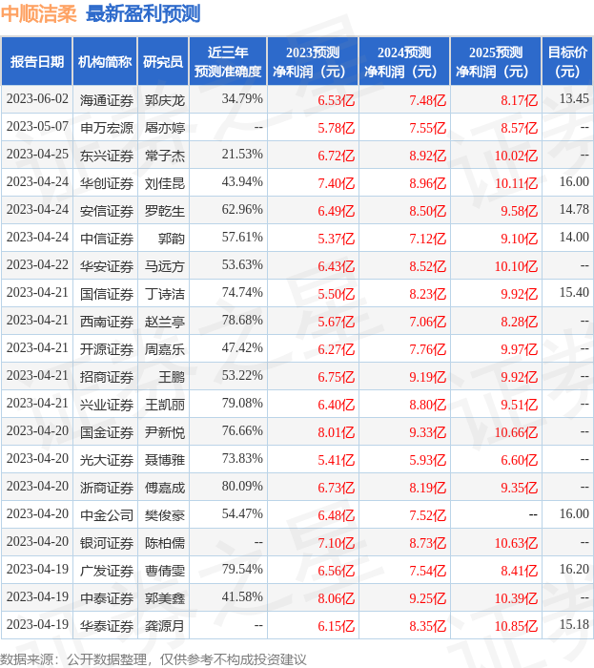Image resolution: width=594 pixels, height=668 pixels.
Task: Select the 招商证券 institution cell
Action: (107, 378)
